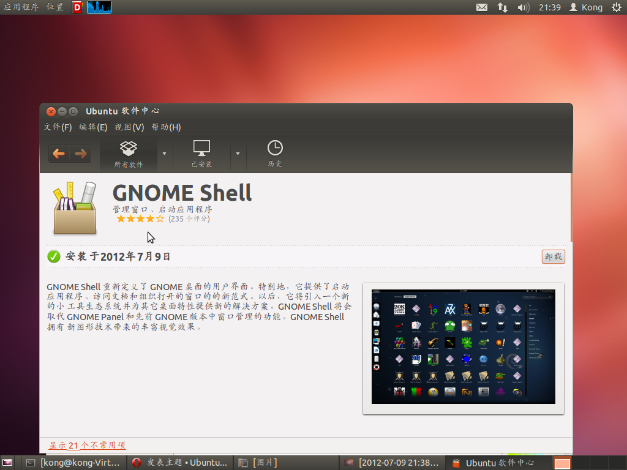627x470 pixels.
Task: Minimize the Ubuntu 软件中心 window
Action: pyautogui.click(x=62, y=111)
